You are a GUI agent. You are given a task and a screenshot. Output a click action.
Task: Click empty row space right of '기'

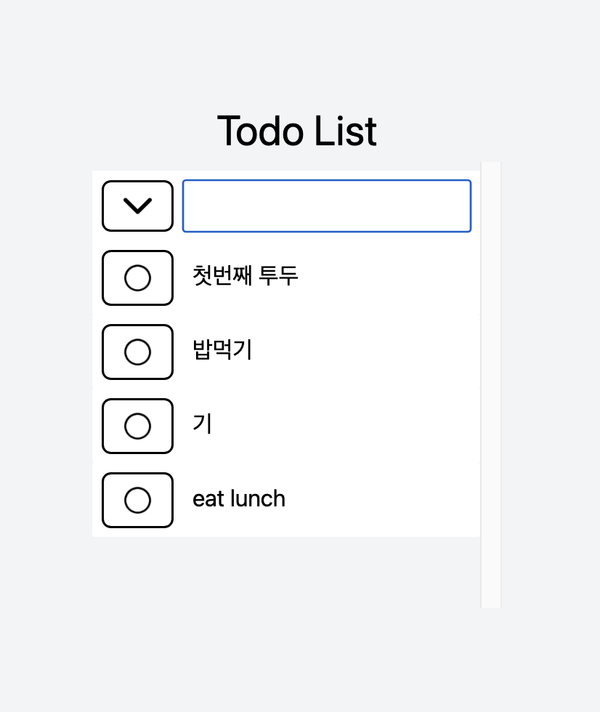coord(345,426)
